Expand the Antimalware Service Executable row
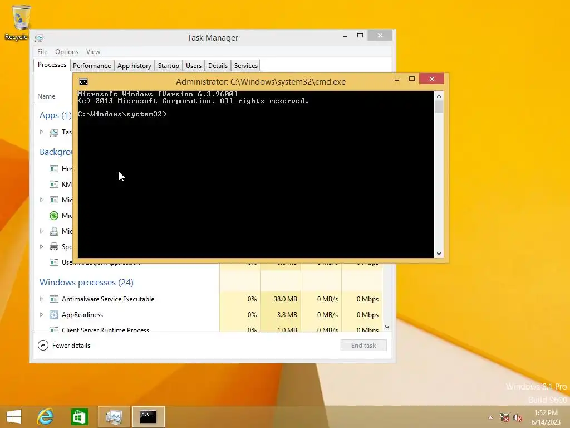The height and width of the screenshot is (428, 570). 41,299
